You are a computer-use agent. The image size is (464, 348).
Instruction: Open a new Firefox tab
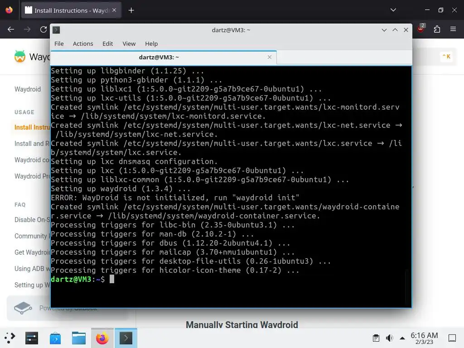131,10
